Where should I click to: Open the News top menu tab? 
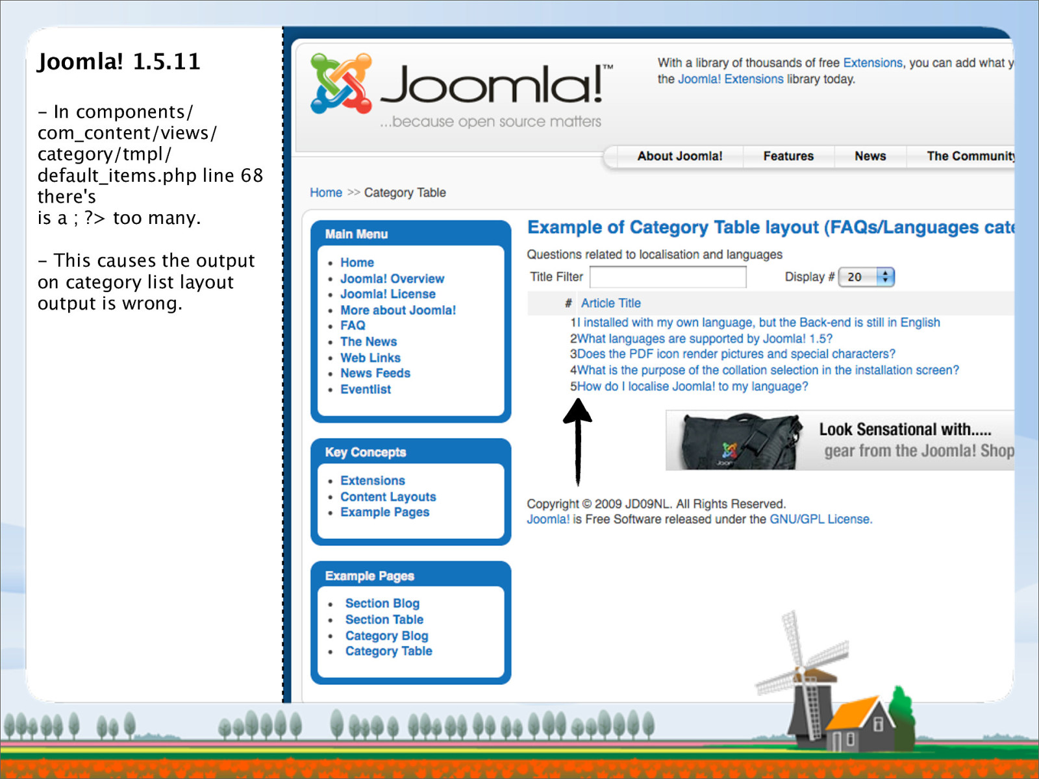(x=870, y=156)
